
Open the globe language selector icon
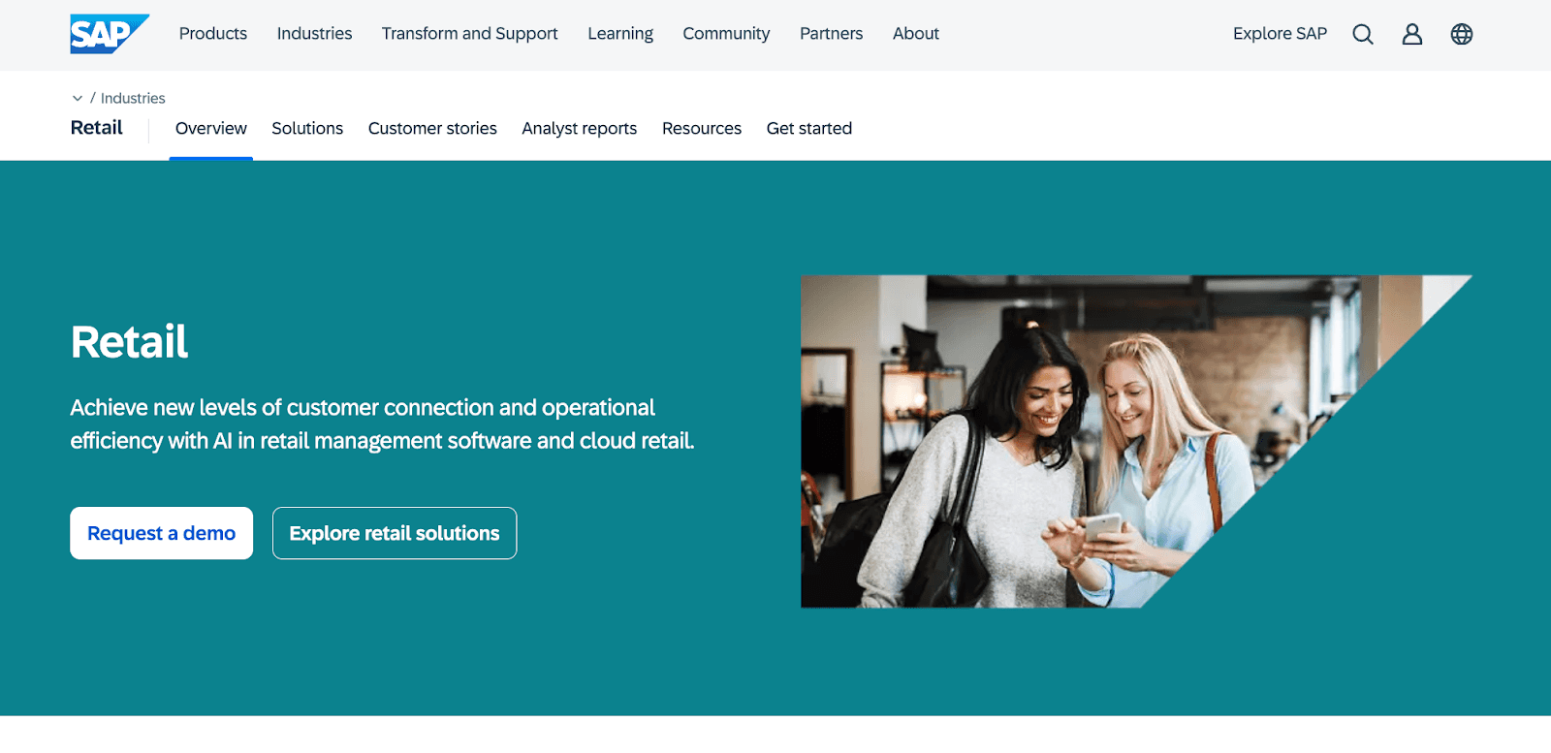click(1462, 34)
